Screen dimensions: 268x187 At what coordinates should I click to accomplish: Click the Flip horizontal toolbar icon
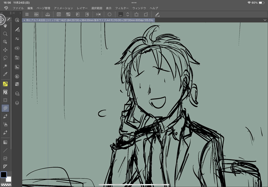[98, 14]
